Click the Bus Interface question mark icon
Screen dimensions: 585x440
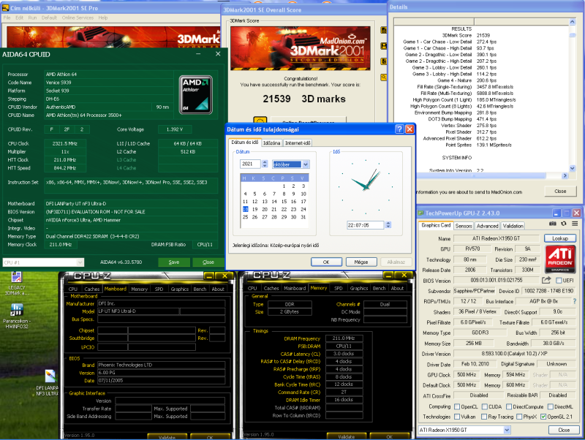(x=575, y=301)
